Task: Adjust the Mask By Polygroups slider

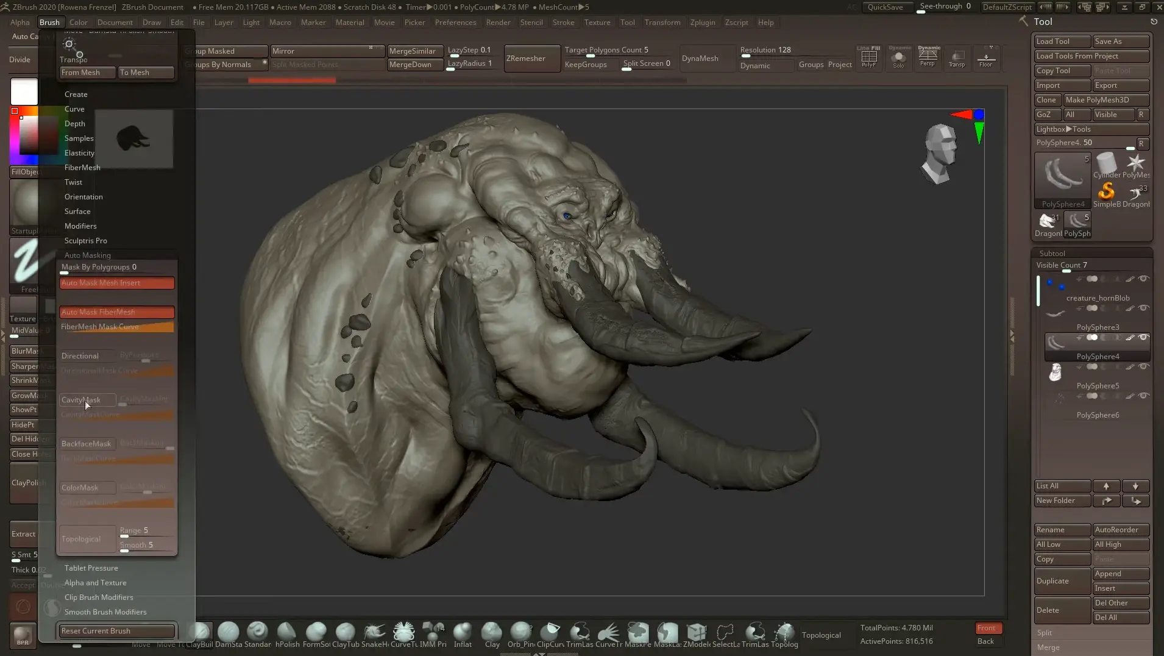Action: (116, 268)
